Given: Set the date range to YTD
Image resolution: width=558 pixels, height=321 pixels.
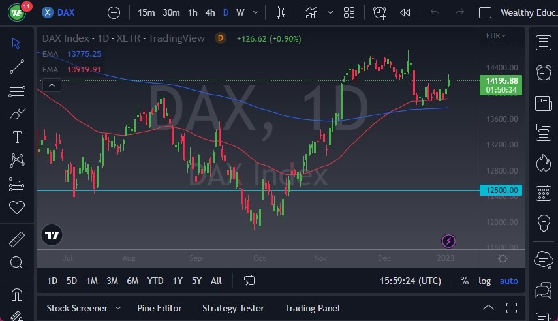Looking at the screenshot, I should (x=155, y=281).
